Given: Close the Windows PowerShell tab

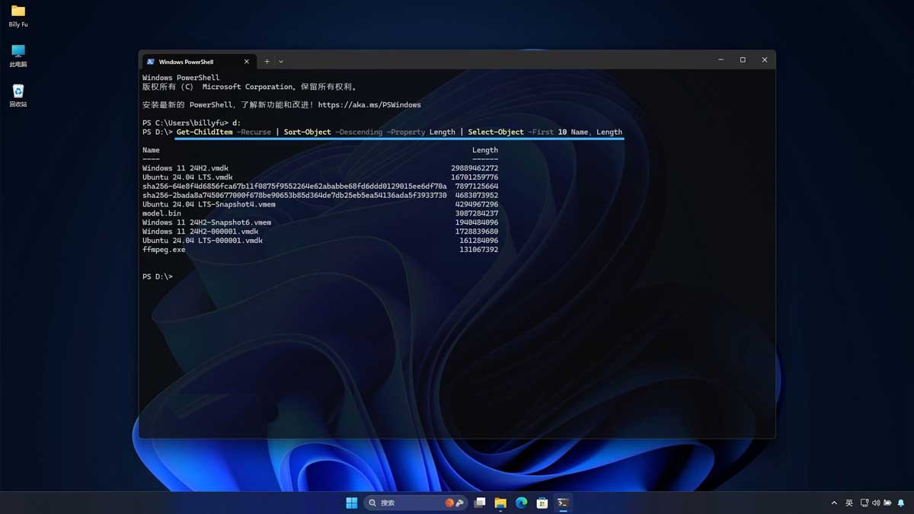Looking at the screenshot, I should pyautogui.click(x=246, y=62).
